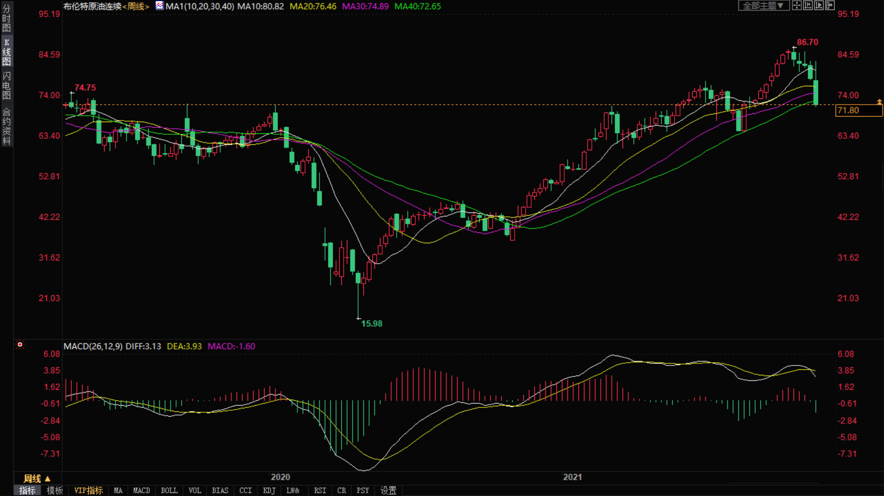Image resolution: width=884 pixels, height=496 pixels.
Task: Switch to 分时图 view
Action: [x=7, y=18]
